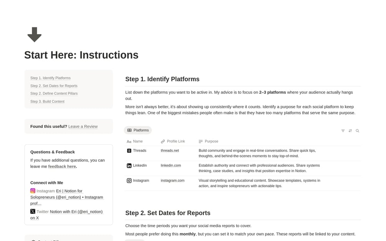
Task: Click the feedback here link
Action: click(x=62, y=167)
